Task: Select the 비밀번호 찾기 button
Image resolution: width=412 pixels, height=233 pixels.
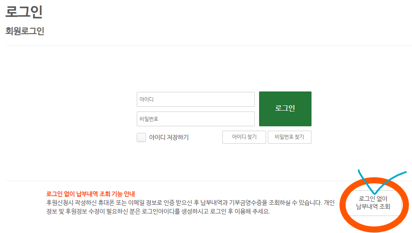Action: coord(289,137)
